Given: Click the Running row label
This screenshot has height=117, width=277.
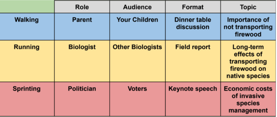Looking at the screenshot, I should [x=27, y=47].
